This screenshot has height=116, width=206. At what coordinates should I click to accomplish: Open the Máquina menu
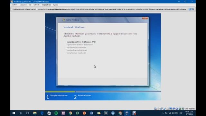coord(23,5)
